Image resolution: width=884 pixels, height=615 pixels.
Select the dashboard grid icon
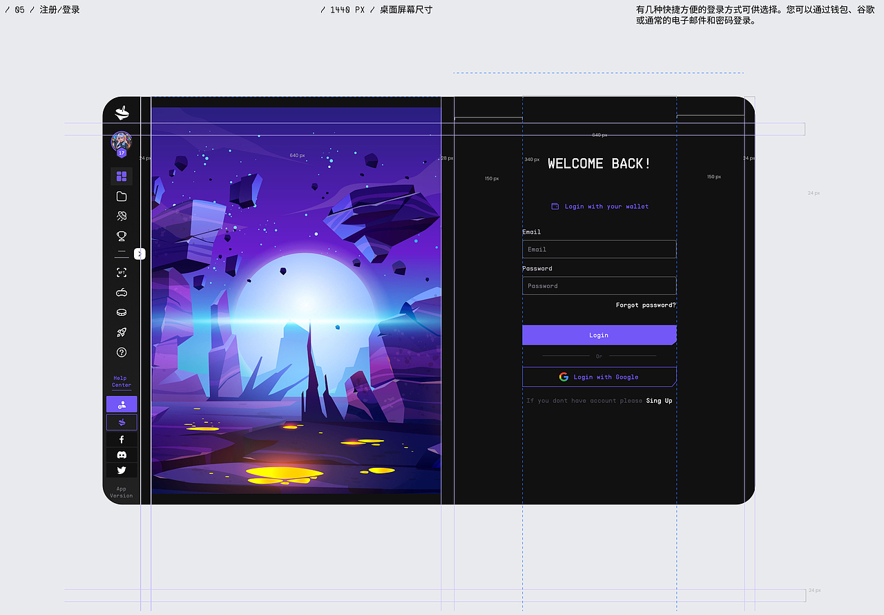[122, 176]
